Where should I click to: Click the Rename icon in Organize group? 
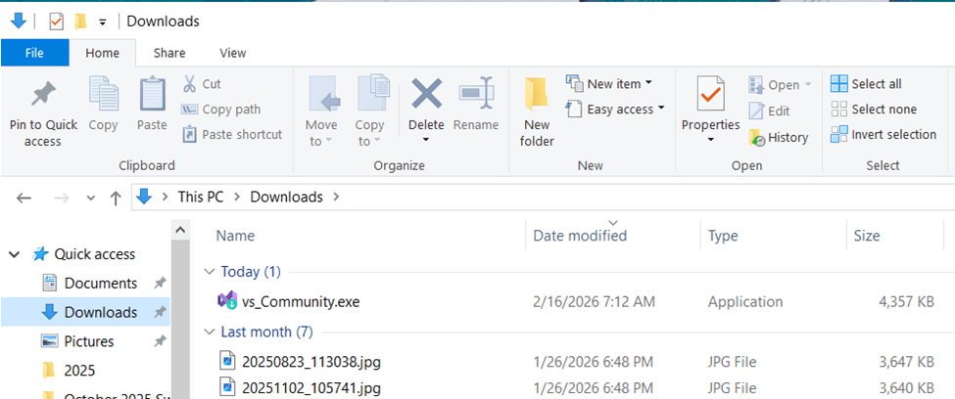[x=476, y=96]
